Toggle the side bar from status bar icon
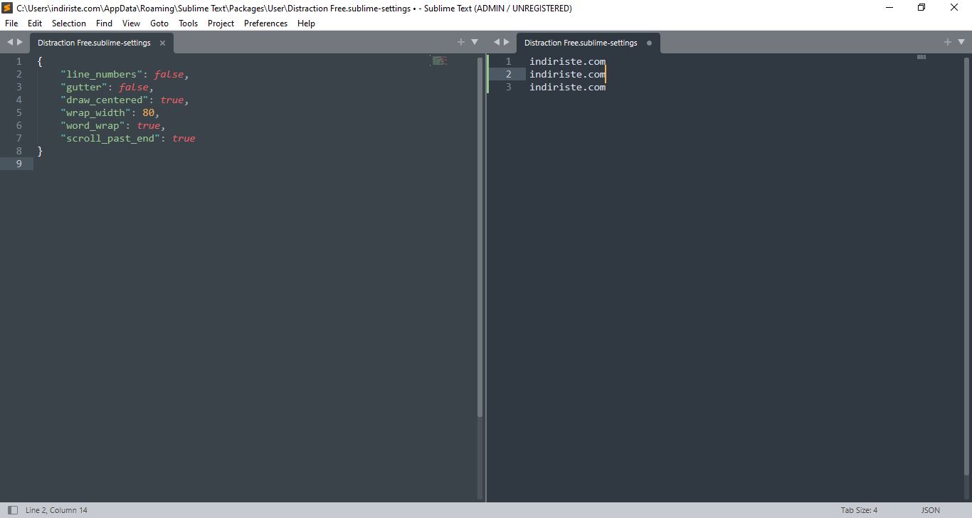This screenshot has width=972, height=518. [11, 510]
